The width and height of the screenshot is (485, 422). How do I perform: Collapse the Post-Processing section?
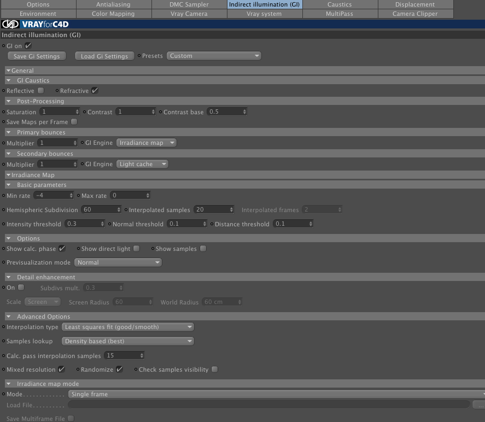(x=9, y=101)
